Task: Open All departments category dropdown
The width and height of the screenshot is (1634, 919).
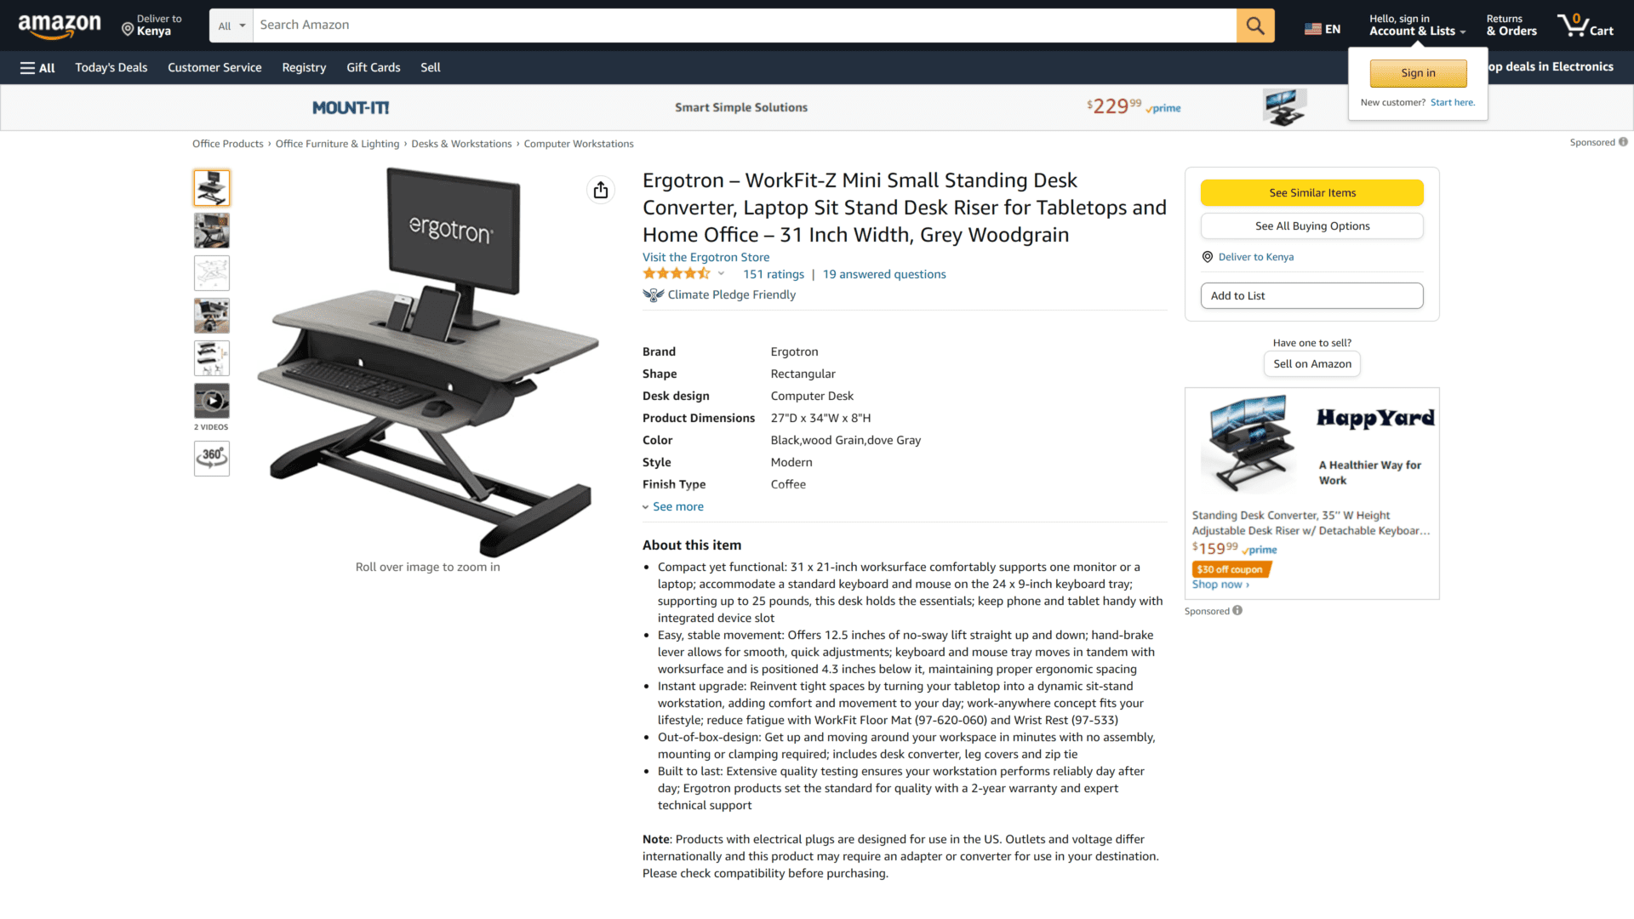Action: pyautogui.click(x=230, y=25)
